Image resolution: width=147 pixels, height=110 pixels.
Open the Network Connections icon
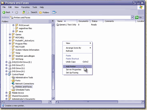coord(13,83)
